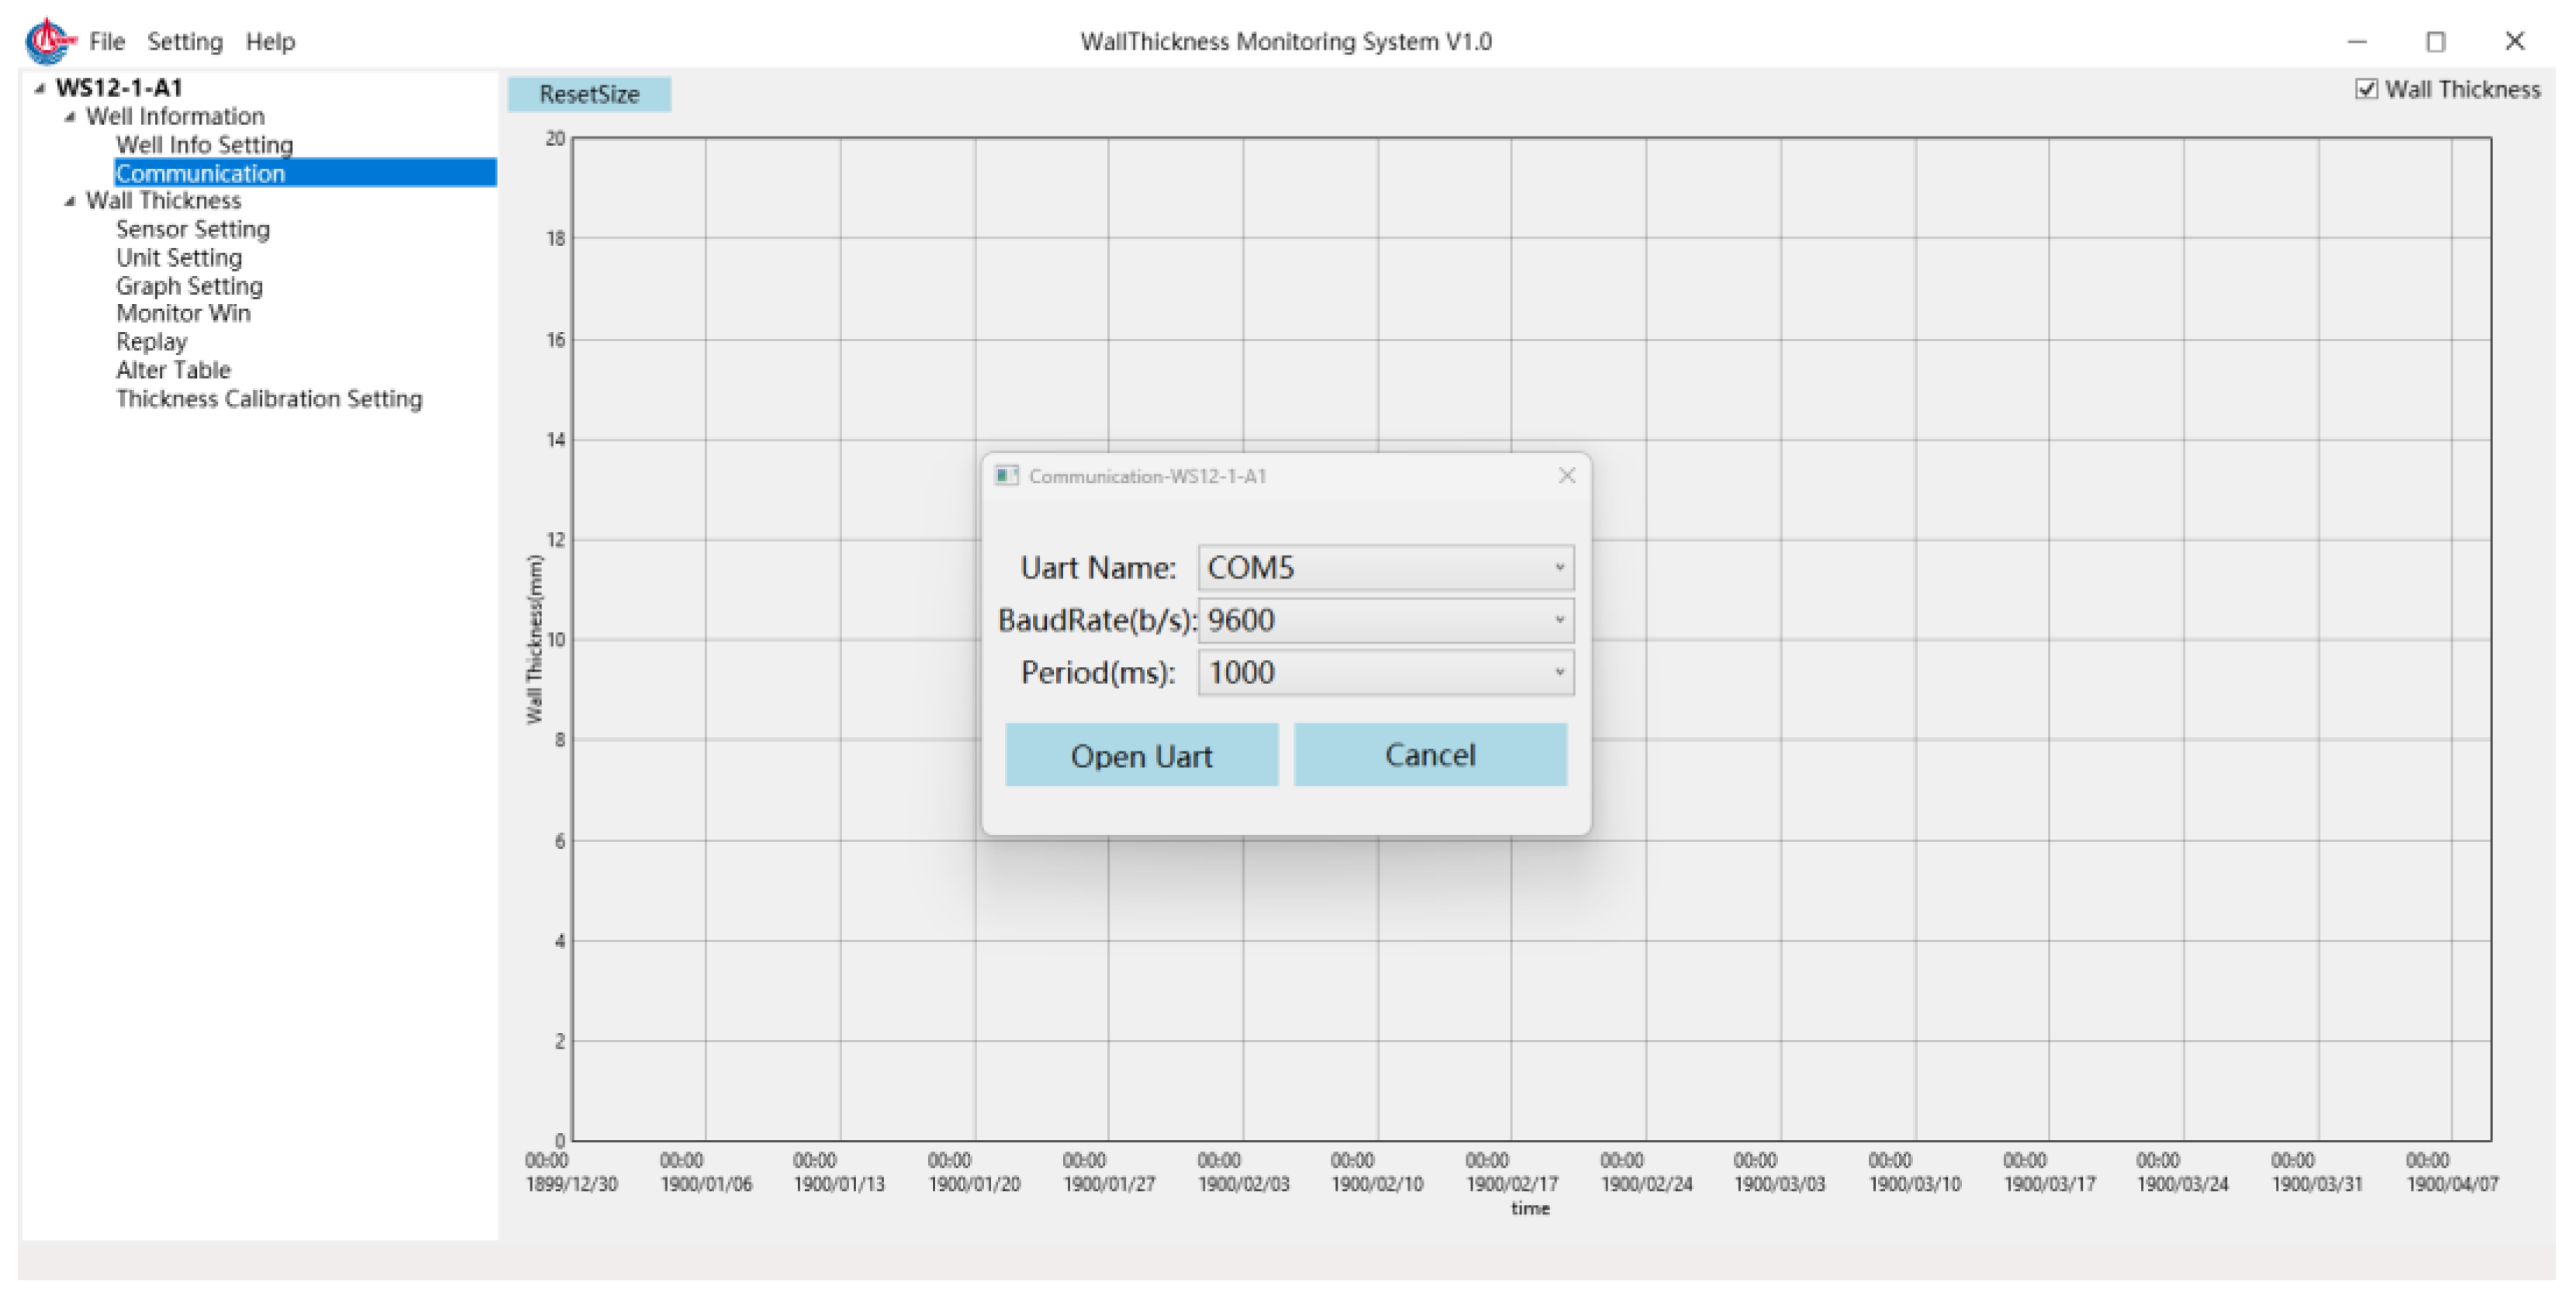Maximize the application window
The image size is (2576, 1295).
pyautogui.click(x=2435, y=42)
